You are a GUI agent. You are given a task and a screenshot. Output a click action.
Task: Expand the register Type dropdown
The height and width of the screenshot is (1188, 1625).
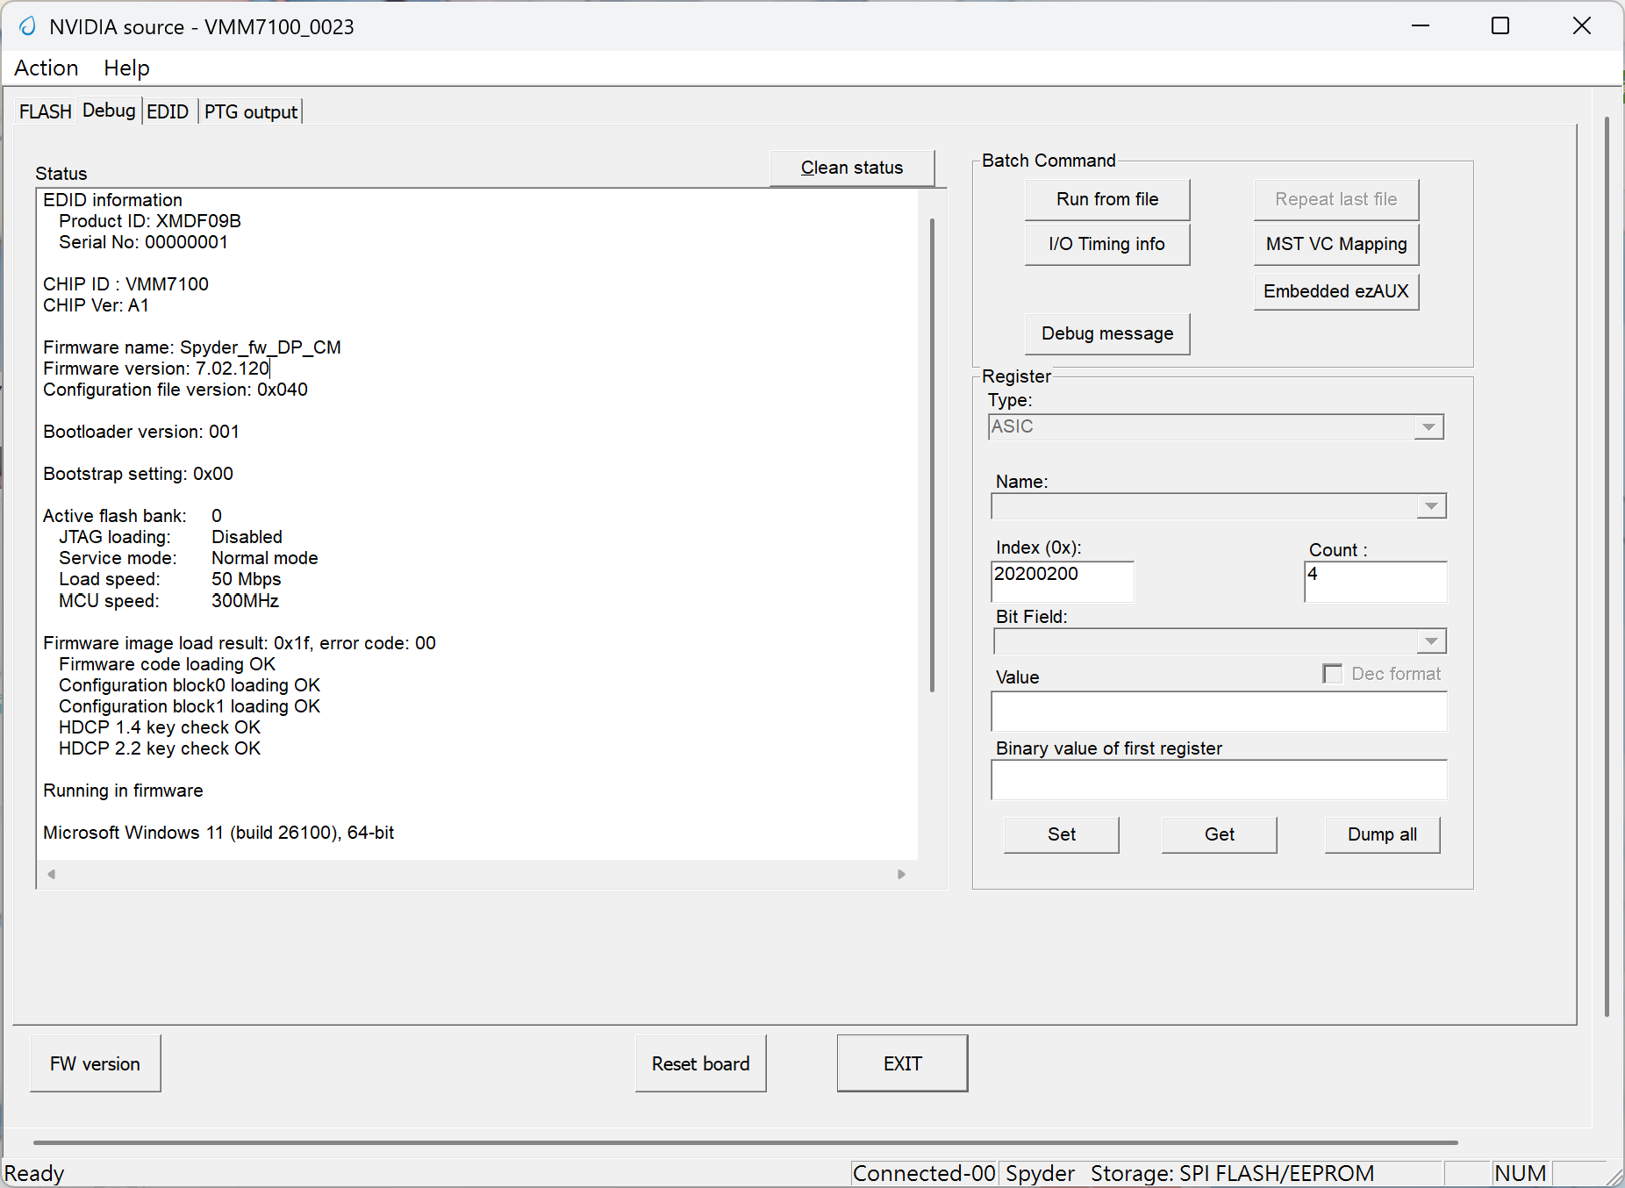tap(1428, 427)
